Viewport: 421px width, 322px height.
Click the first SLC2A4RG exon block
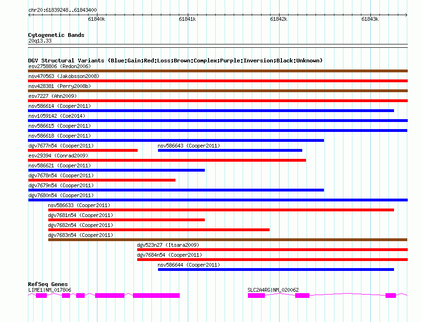coord(256,296)
